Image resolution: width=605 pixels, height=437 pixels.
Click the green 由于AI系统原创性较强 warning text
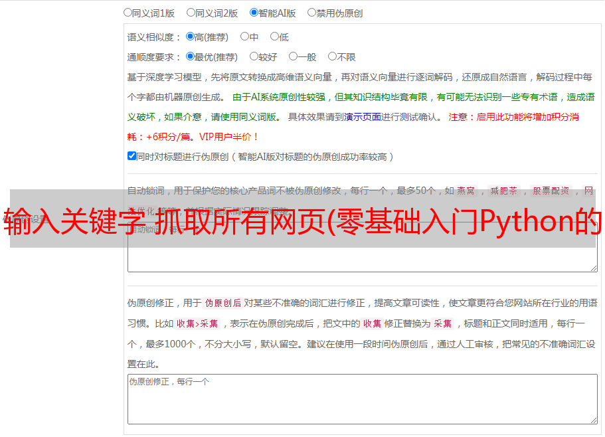[279, 97]
